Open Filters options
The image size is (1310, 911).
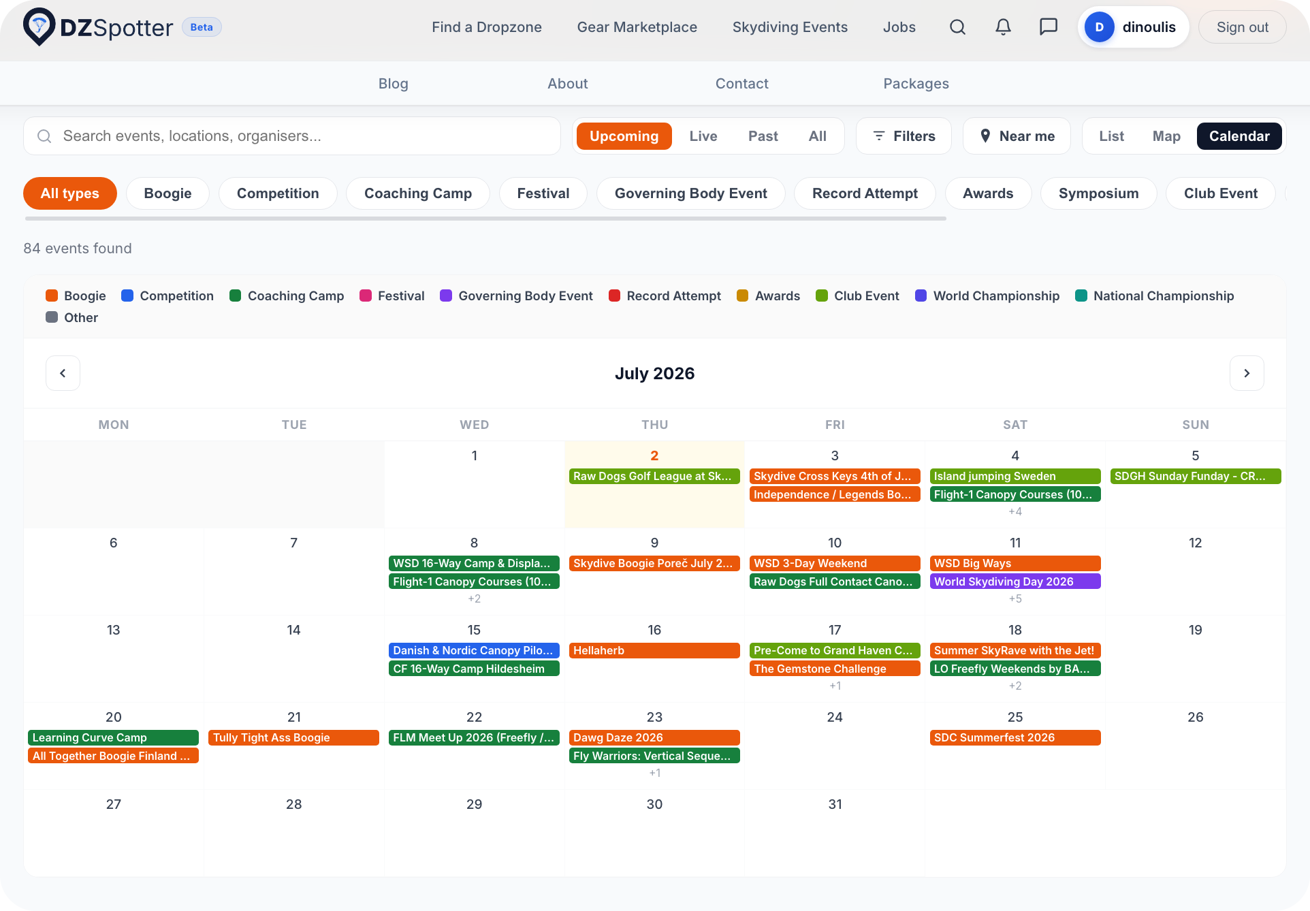(x=904, y=136)
